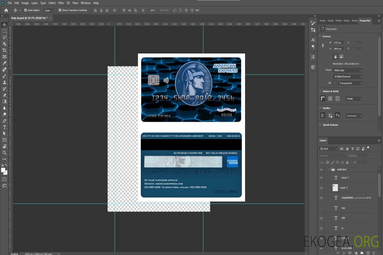Viewport: 383px width, 255px height.
Task: Switch to the Swatches tab
Action: pyautogui.click(x=322, y=21)
